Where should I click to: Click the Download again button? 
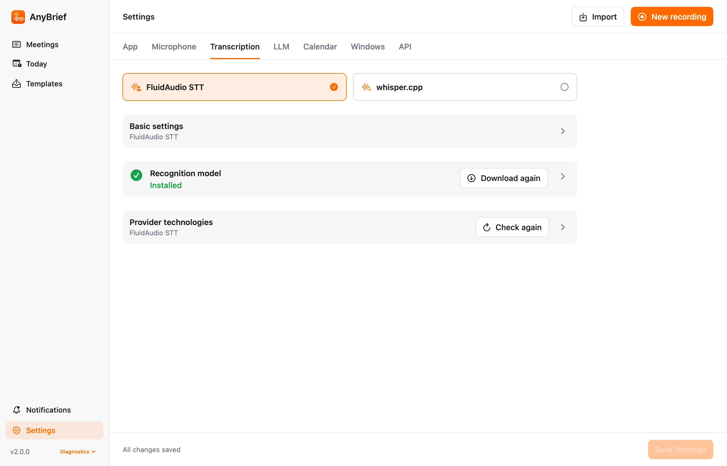click(504, 178)
